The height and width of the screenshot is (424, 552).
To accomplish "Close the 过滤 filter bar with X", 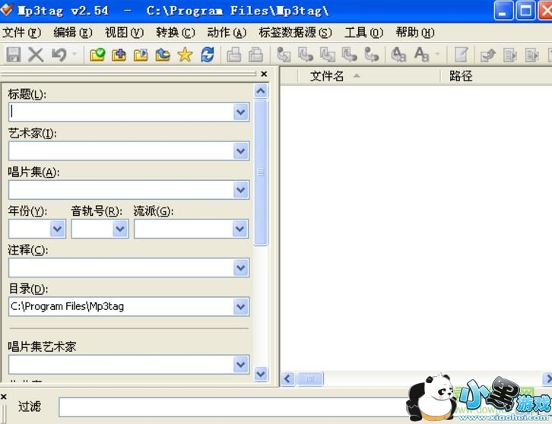I will [4, 397].
